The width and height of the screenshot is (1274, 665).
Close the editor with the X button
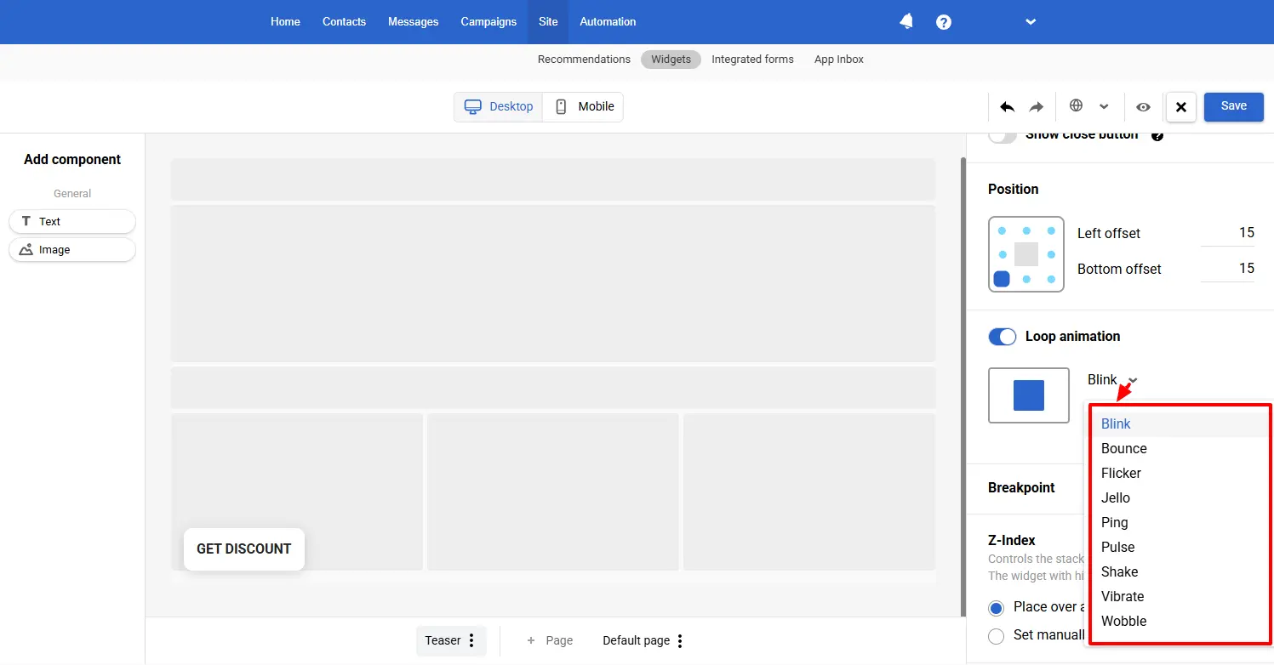(1180, 107)
